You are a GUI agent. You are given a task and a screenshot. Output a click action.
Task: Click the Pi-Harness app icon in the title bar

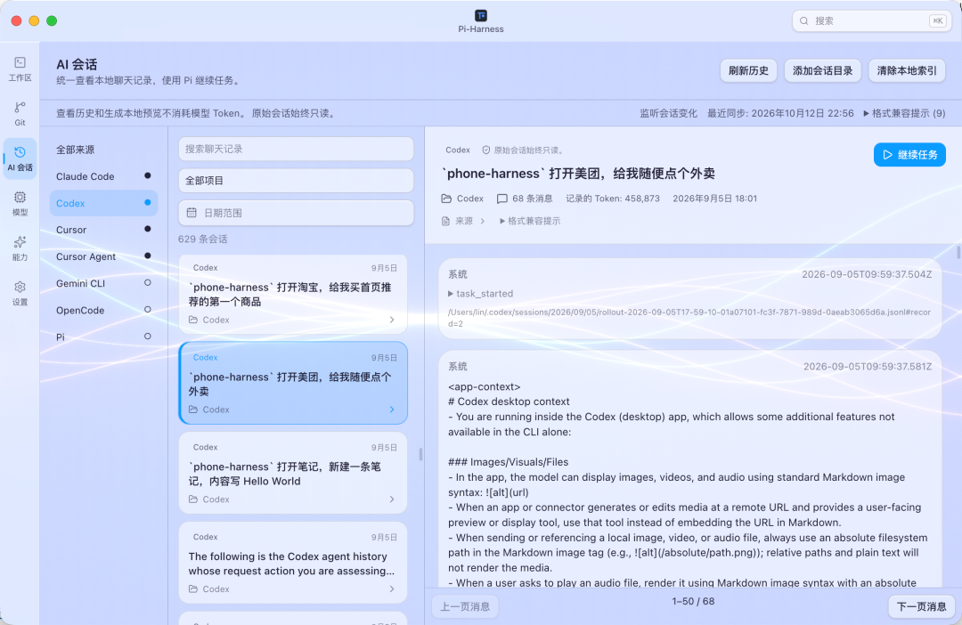tap(481, 15)
